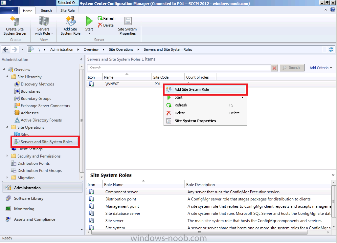The height and width of the screenshot is (243, 337).
Task: Switch to the Search ribbon tab
Action: click(46, 10)
